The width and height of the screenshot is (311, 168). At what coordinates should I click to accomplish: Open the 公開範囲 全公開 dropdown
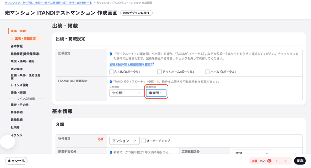coord(126,93)
